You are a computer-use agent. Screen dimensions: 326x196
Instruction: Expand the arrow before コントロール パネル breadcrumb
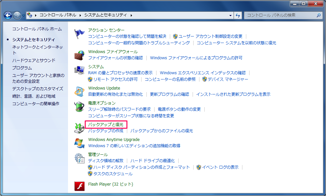(x=36, y=15)
